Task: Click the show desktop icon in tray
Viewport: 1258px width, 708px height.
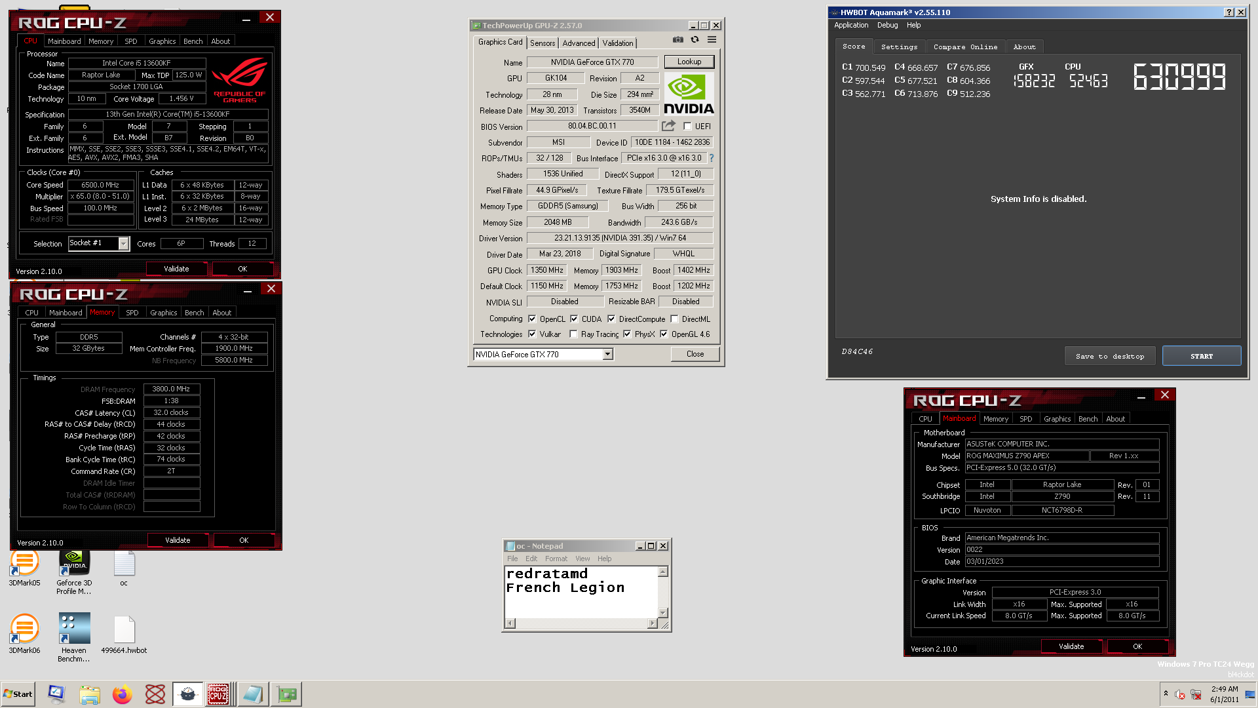Action: click(1251, 694)
